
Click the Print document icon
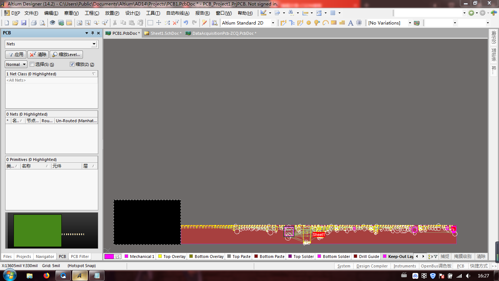[34, 23]
